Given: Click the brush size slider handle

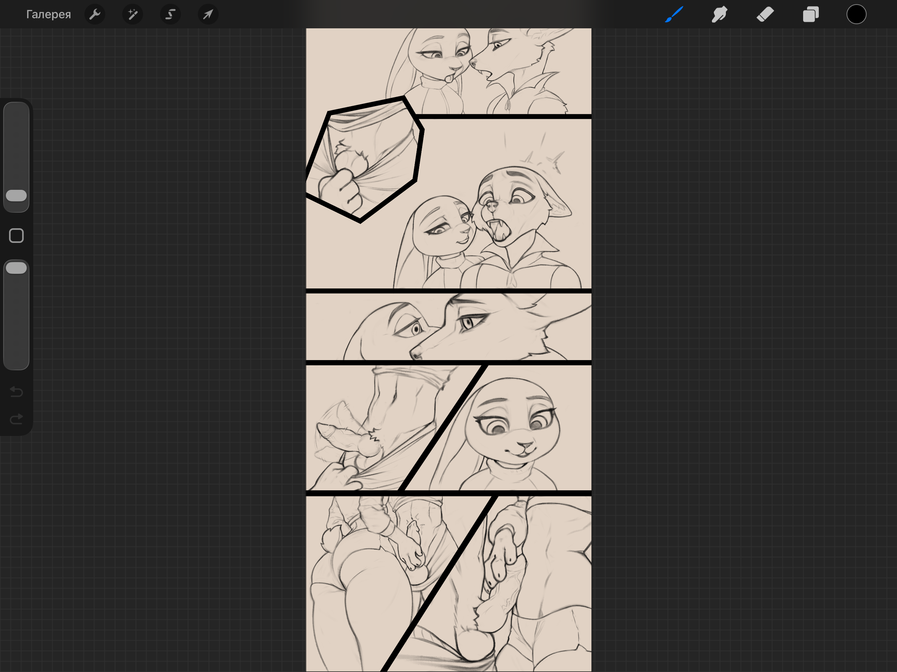Looking at the screenshot, I should point(16,196).
